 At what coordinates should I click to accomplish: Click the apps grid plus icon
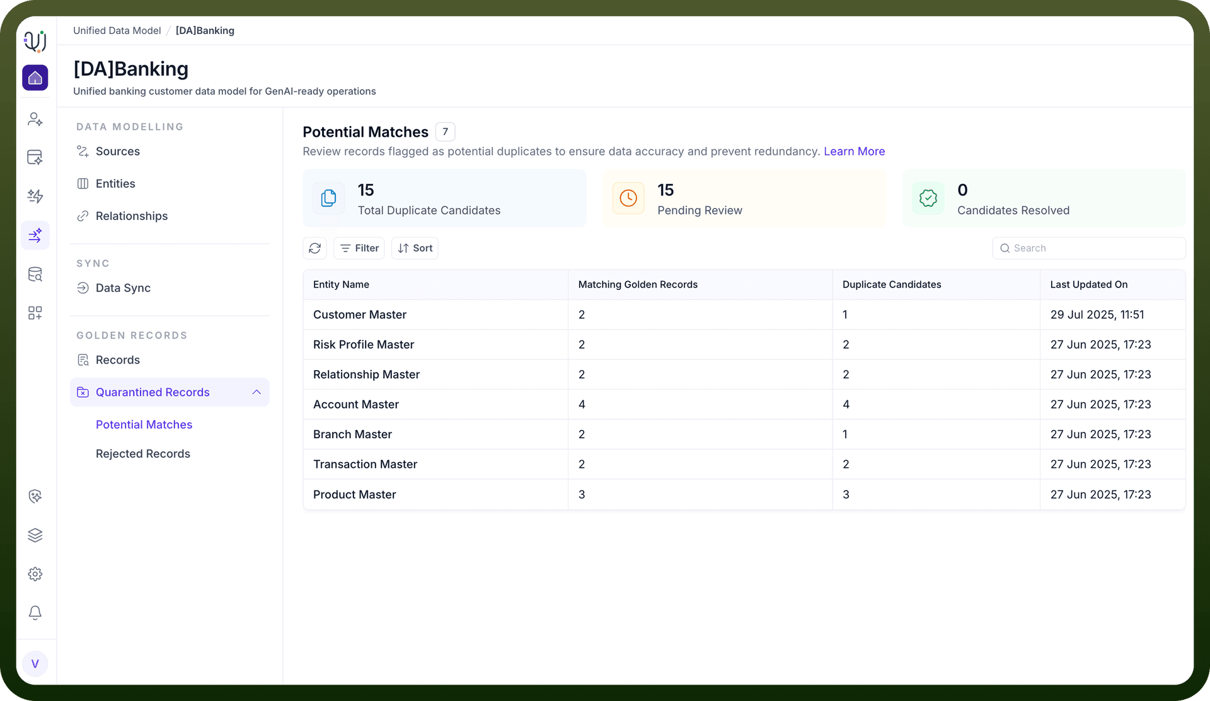click(x=35, y=313)
